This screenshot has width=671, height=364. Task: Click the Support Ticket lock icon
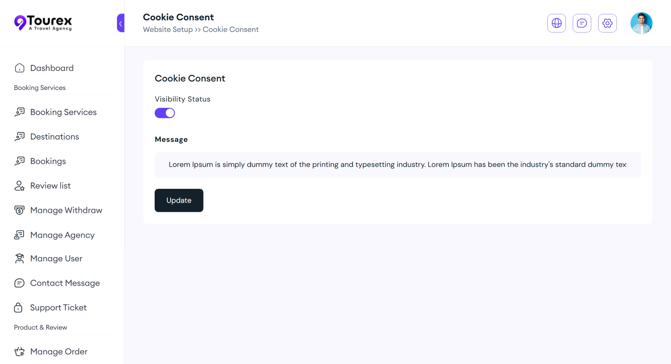[x=18, y=308]
